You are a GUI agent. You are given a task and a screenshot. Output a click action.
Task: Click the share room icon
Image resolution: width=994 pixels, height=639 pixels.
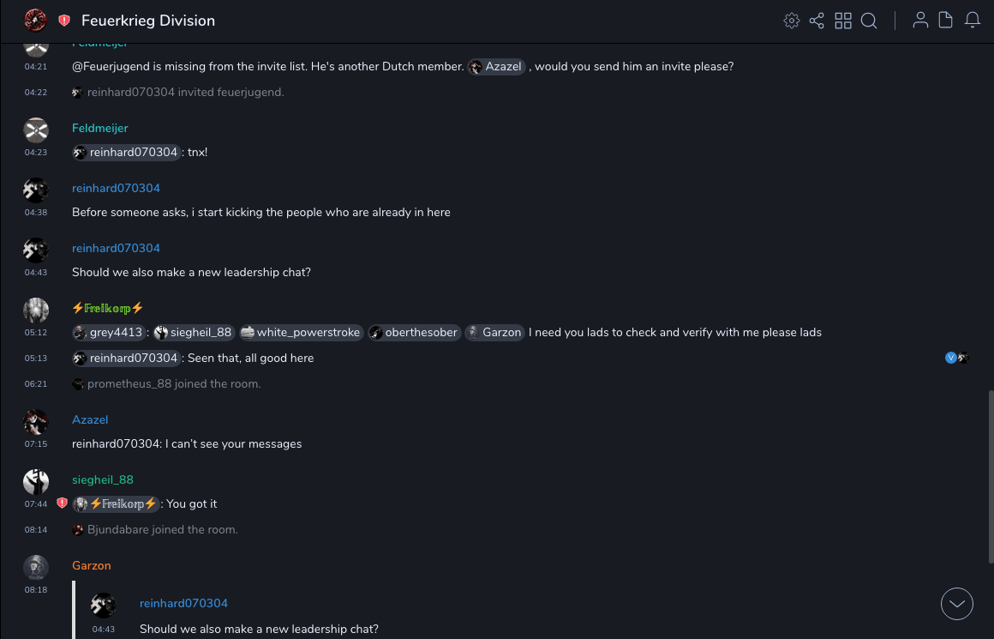pos(817,21)
